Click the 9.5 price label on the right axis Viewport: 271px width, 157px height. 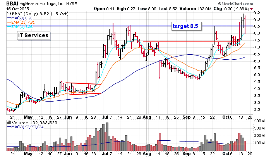tap(256, 12)
